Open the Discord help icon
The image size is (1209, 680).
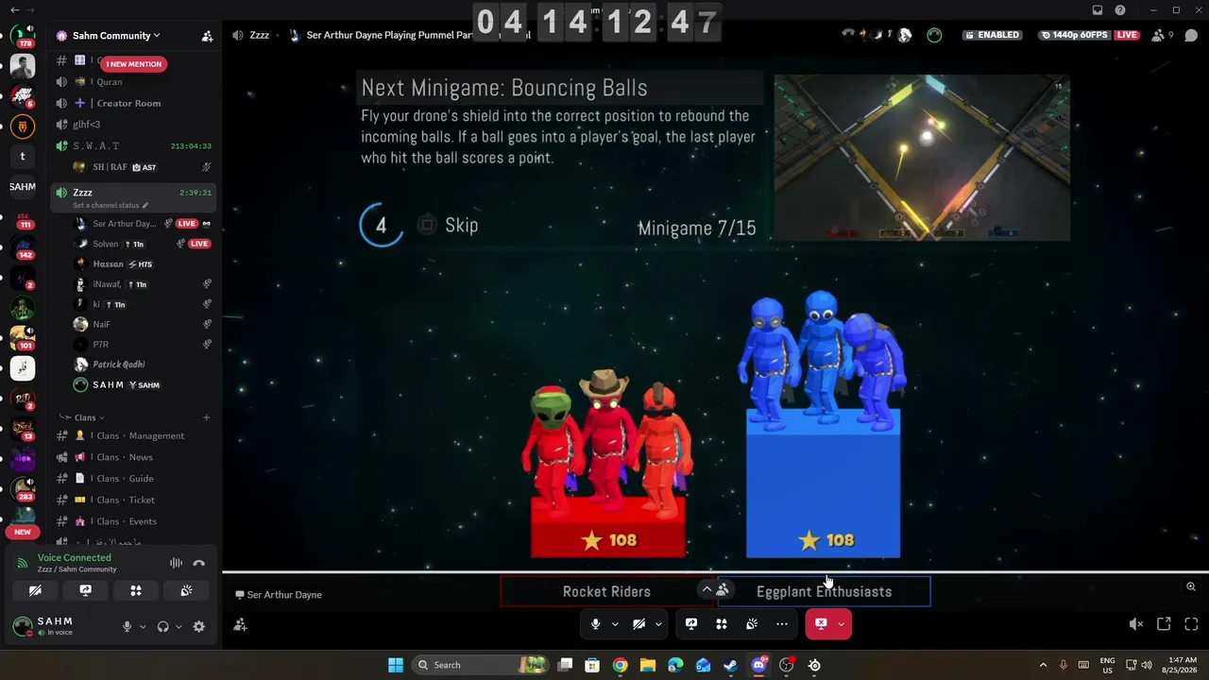click(x=1120, y=10)
